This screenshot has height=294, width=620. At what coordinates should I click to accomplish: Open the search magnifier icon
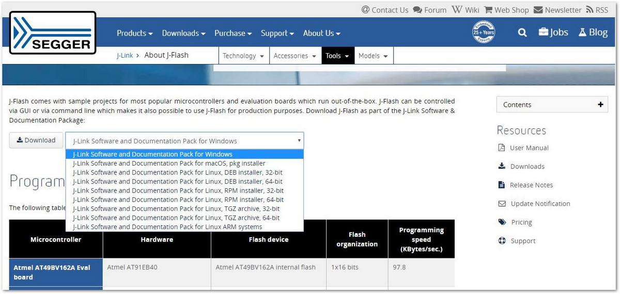pos(522,32)
